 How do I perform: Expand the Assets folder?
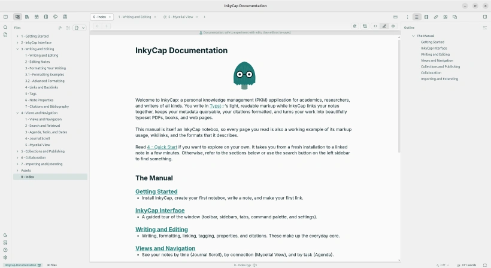click(x=17, y=170)
